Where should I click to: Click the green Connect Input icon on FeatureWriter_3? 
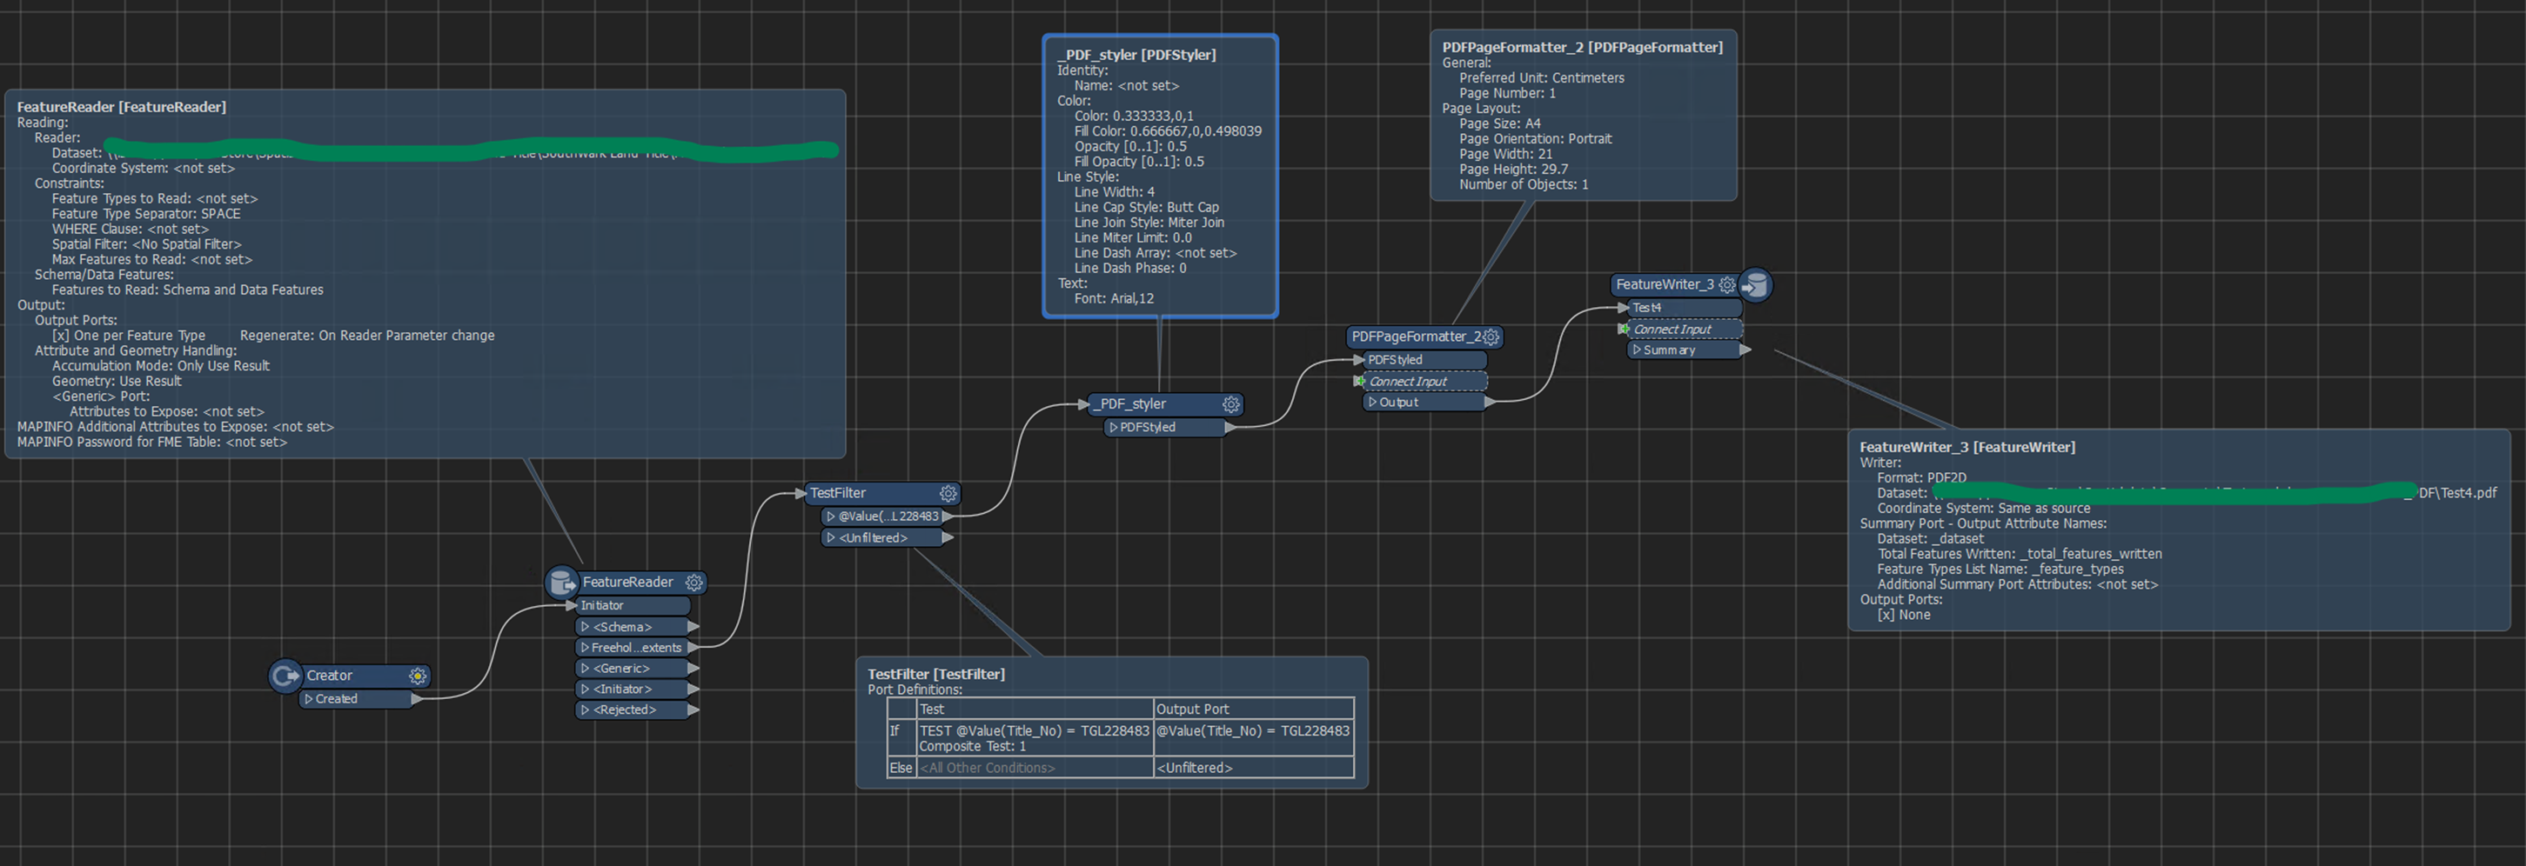1624,330
